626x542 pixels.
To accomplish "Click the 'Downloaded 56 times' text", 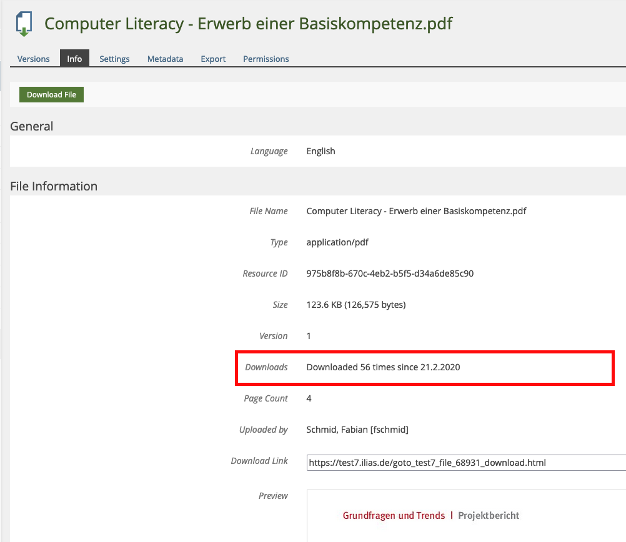I will [x=382, y=367].
